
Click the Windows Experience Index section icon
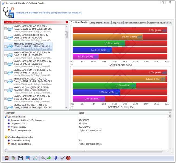[x=6, y=137]
